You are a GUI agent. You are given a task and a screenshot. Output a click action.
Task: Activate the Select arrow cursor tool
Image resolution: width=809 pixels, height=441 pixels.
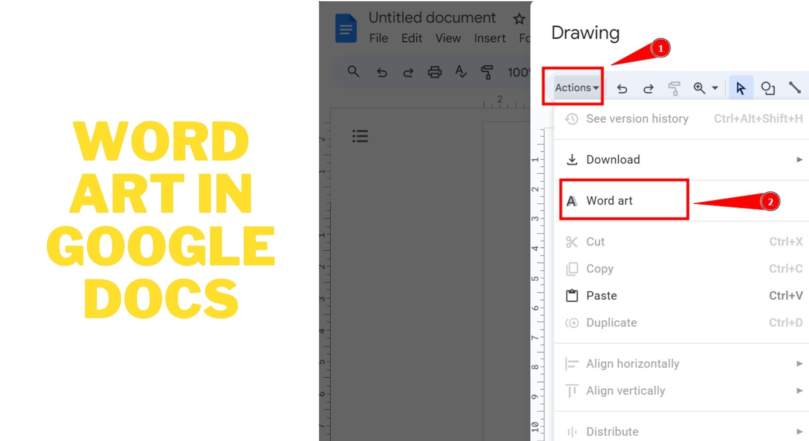740,88
